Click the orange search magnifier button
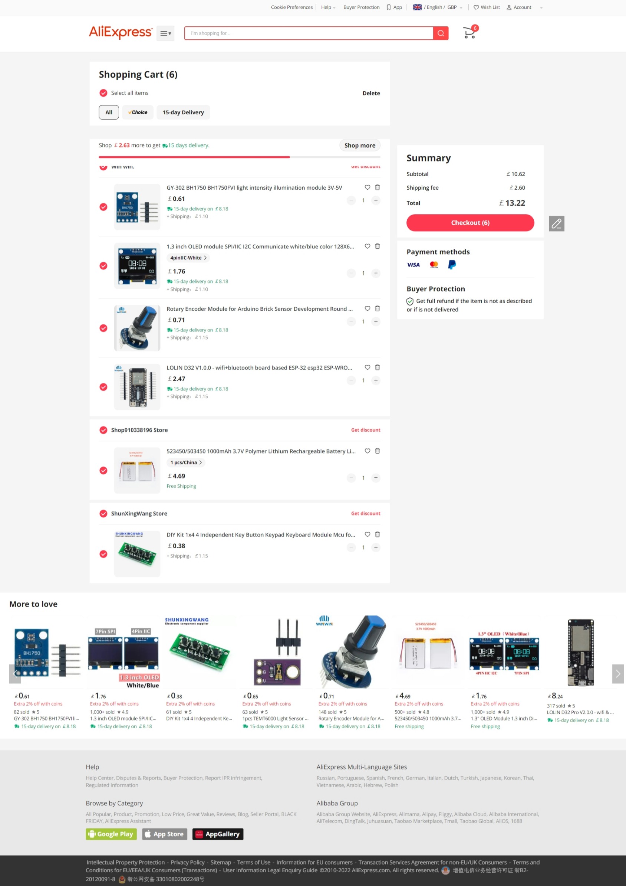 click(x=441, y=33)
